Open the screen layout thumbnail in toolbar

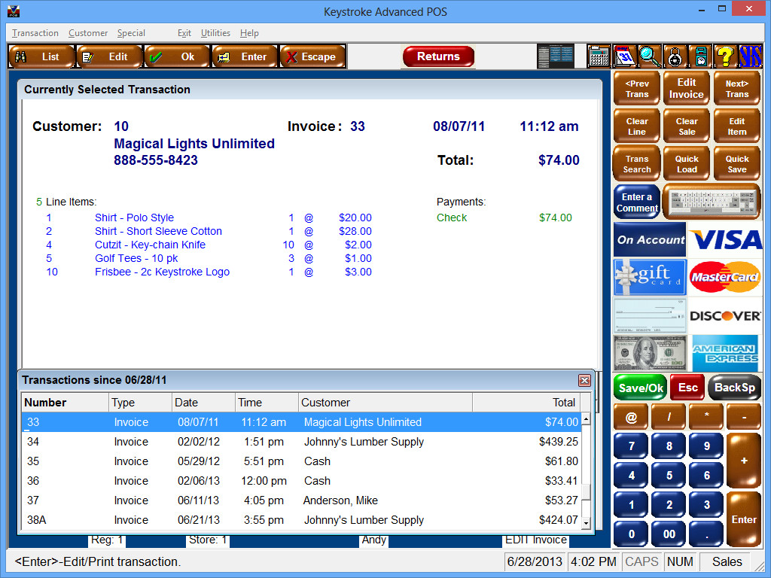556,56
